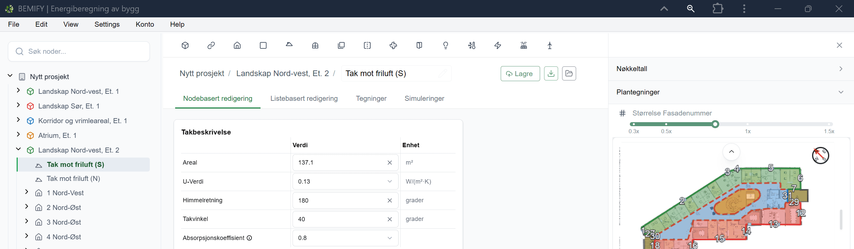854x249 pixels.
Task: Select the thermometer snowflake heating-cooling icon
Action: 471,45
